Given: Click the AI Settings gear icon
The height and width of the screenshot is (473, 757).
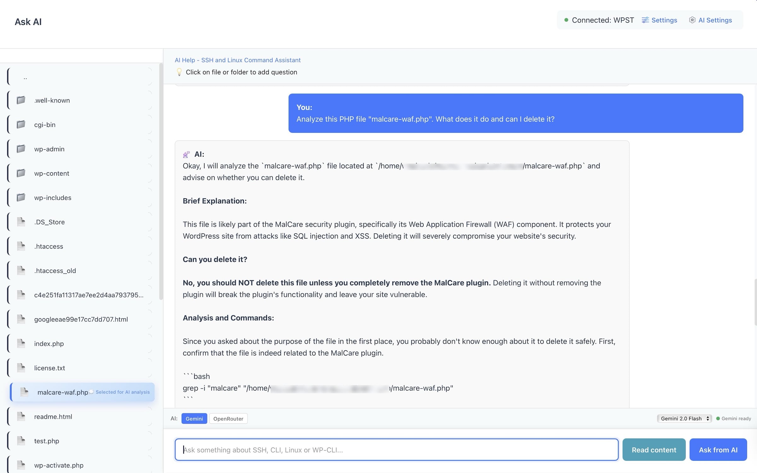Looking at the screenshot, I should pyautogui.click(x=692, y=20).
